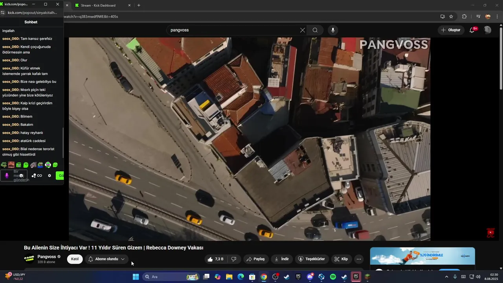Open File Explorer from the taskbar
503x283 pixels.
click(x=229, y=277)
